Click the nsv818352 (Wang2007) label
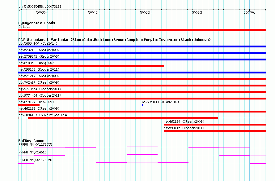Viewport: 275px width, 181px height. [x=37, y=63]
